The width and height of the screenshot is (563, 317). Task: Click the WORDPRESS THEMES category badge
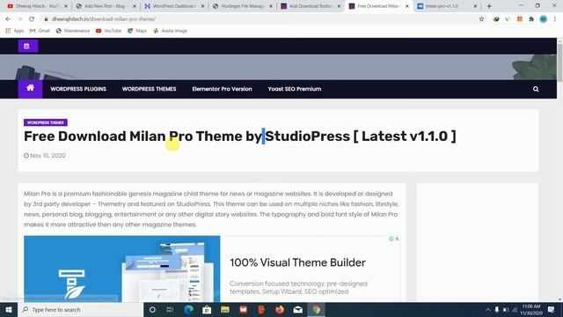[46, 122]
